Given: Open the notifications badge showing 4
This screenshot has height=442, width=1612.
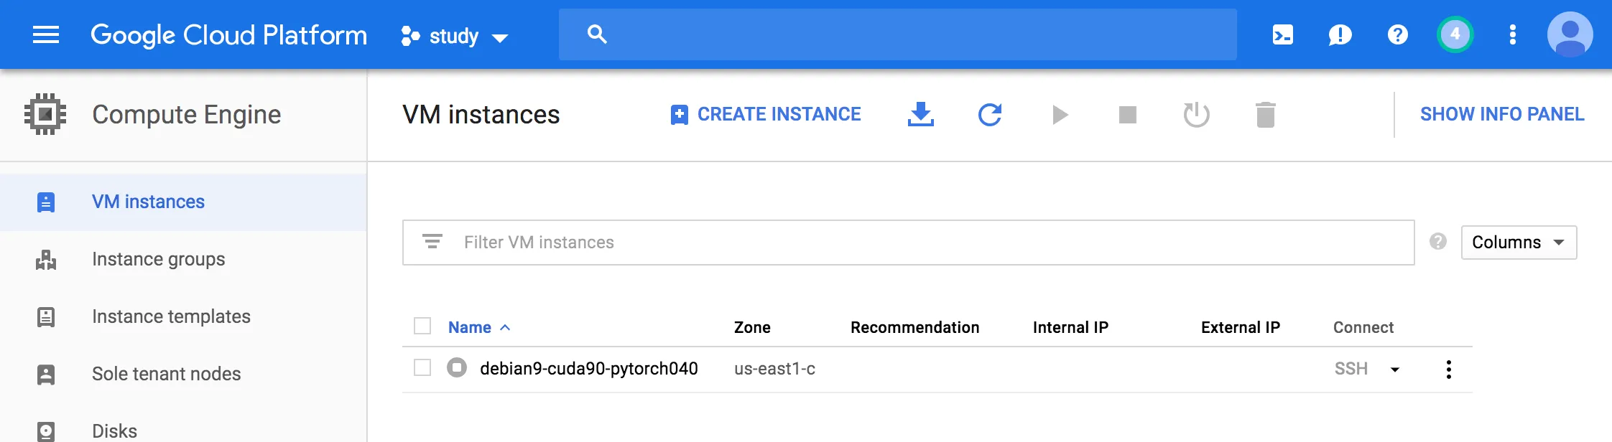Looking at the screenshot, I should [x=1455, y=34].
